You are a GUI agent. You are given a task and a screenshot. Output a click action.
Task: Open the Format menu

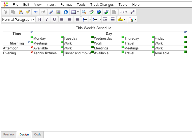(66, 5)
